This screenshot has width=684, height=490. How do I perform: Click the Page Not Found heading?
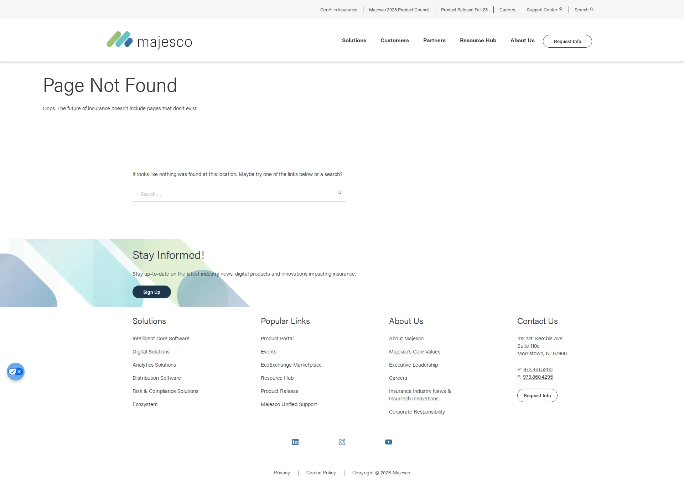[110, 85]
